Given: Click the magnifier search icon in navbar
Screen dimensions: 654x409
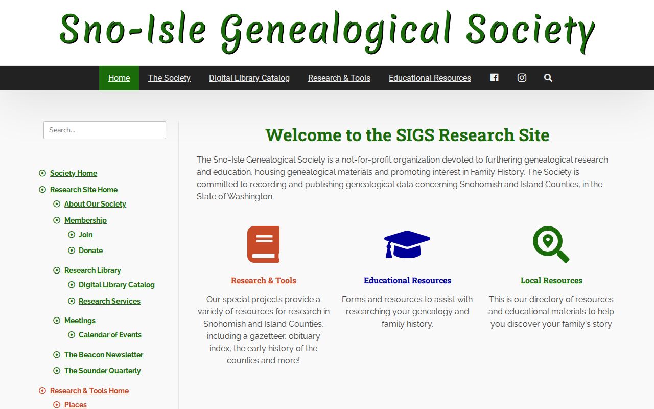Looking at the screenshot, I should pyautogui.click(x=548, y=78).
